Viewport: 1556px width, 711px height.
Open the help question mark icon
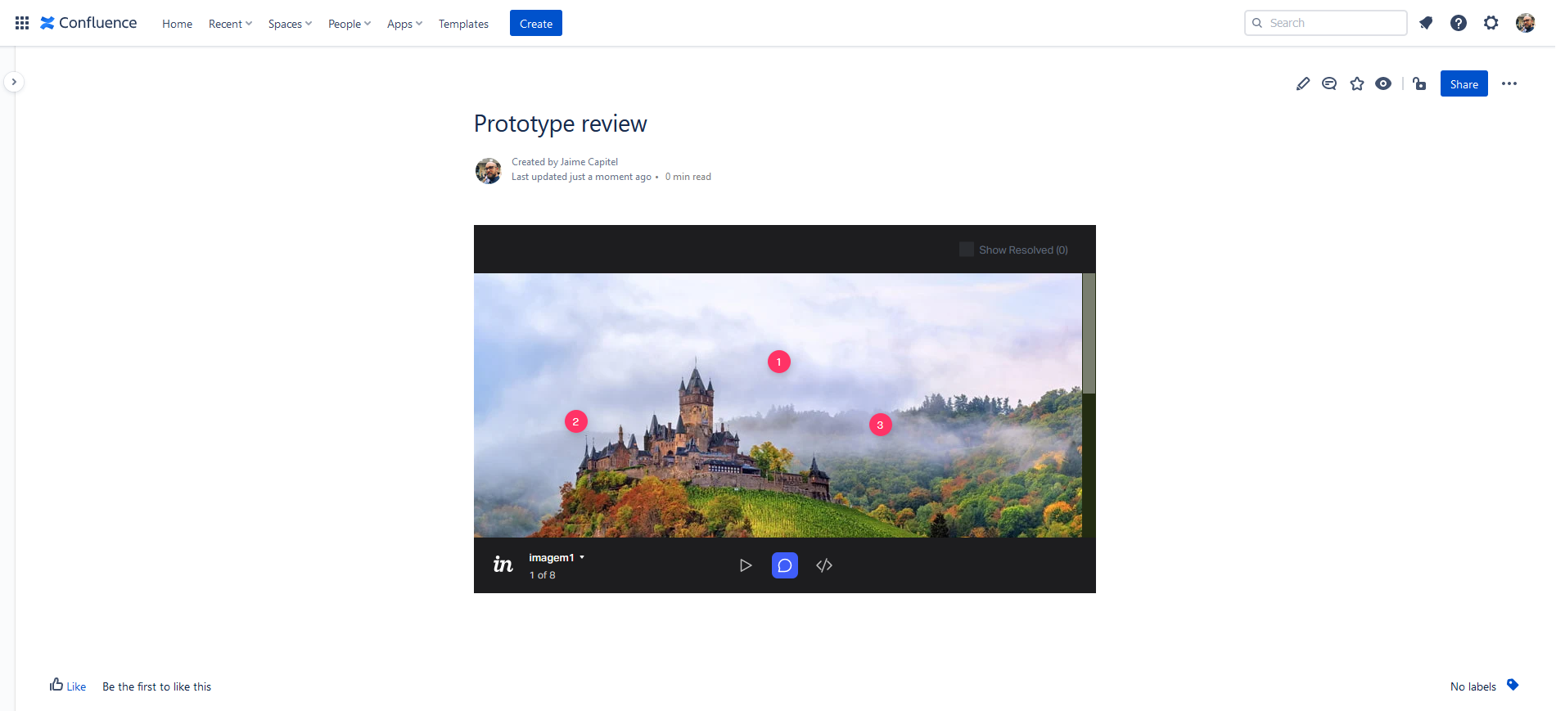coord(1459,23)
